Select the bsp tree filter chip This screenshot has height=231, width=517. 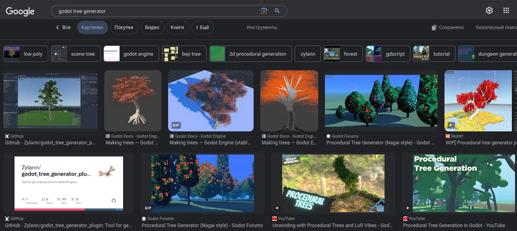pos(184,54)
